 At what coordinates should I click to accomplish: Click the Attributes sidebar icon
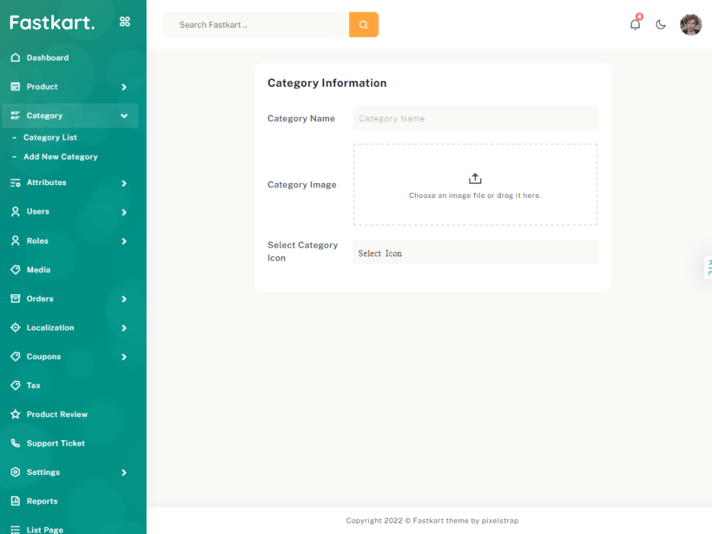pyautogui.click(x=16, y=182)
